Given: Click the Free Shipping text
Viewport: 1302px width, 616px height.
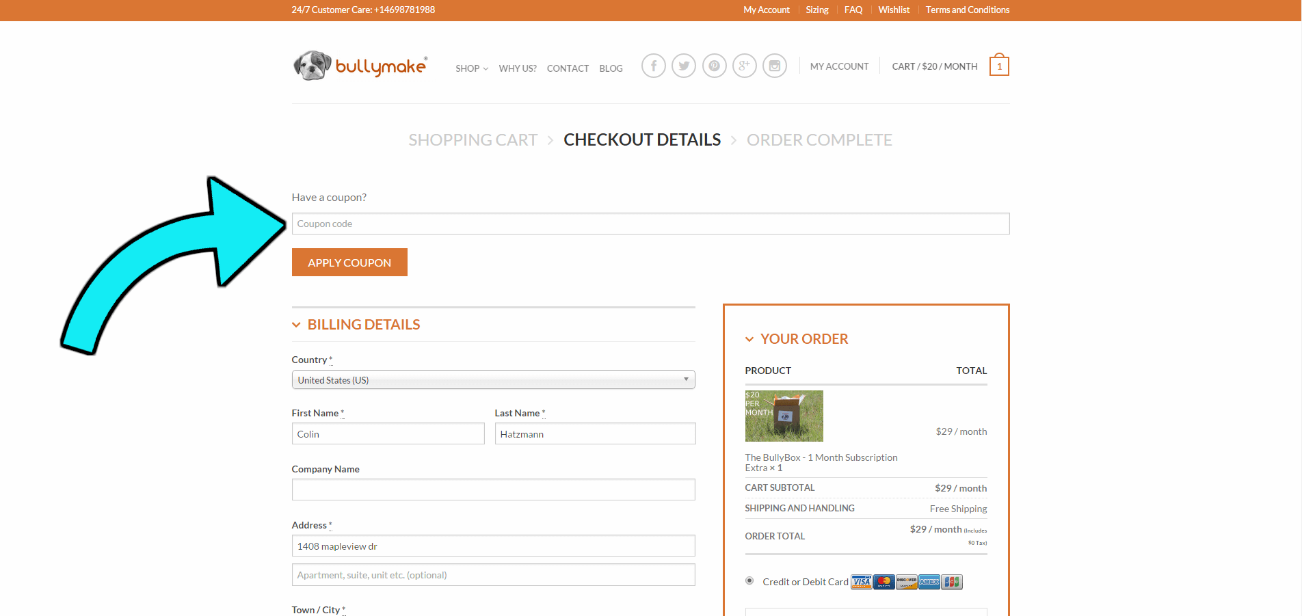Looking at the screenshot, I should click(x=958, y=509).
